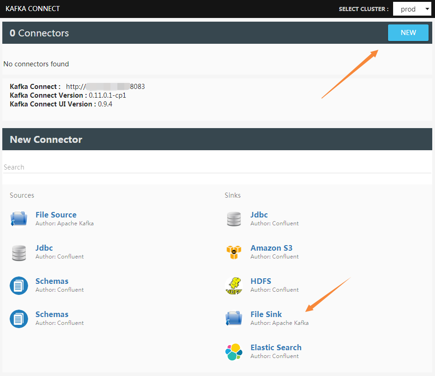This screenshot has width=435, height=376.
Task: Click the Jdbc sink database icon
Action: (234, 219)
